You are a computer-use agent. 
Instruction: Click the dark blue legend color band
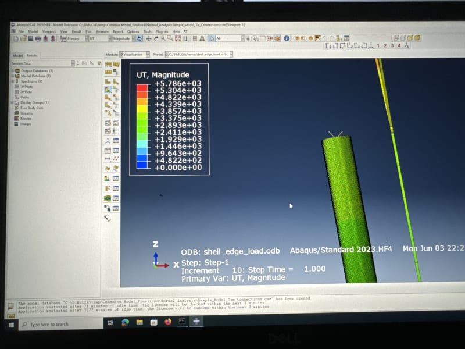pyautogui.click(x=142, y=165)
